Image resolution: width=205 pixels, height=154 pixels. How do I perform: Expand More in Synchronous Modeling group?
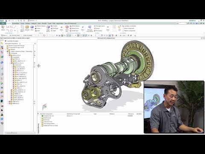pyautogui.click(x=82, y=28)
